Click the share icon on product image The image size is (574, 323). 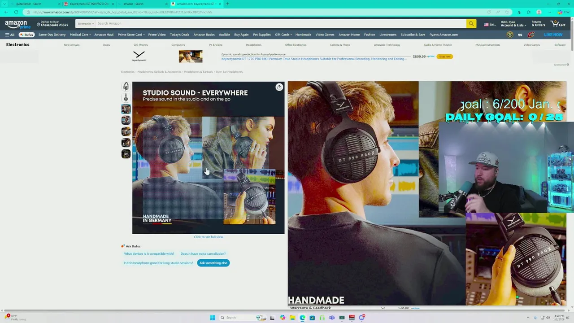tap(279, 87)
